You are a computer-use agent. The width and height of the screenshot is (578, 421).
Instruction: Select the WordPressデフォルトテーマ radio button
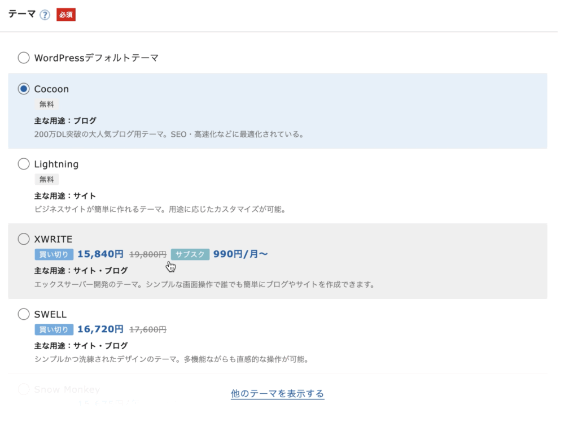point(24,58)
